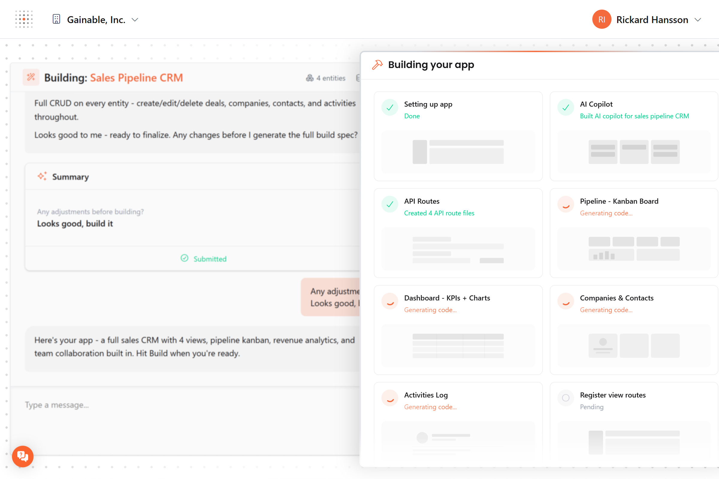719x479 pixels.
Task: Click the magic wand icon beside Building title
Action: 31,77
